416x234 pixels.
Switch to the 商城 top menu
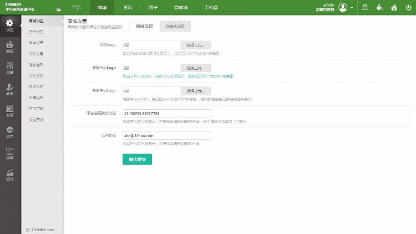click(102, 7)
